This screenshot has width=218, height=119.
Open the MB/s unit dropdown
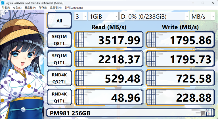[202, 16]
